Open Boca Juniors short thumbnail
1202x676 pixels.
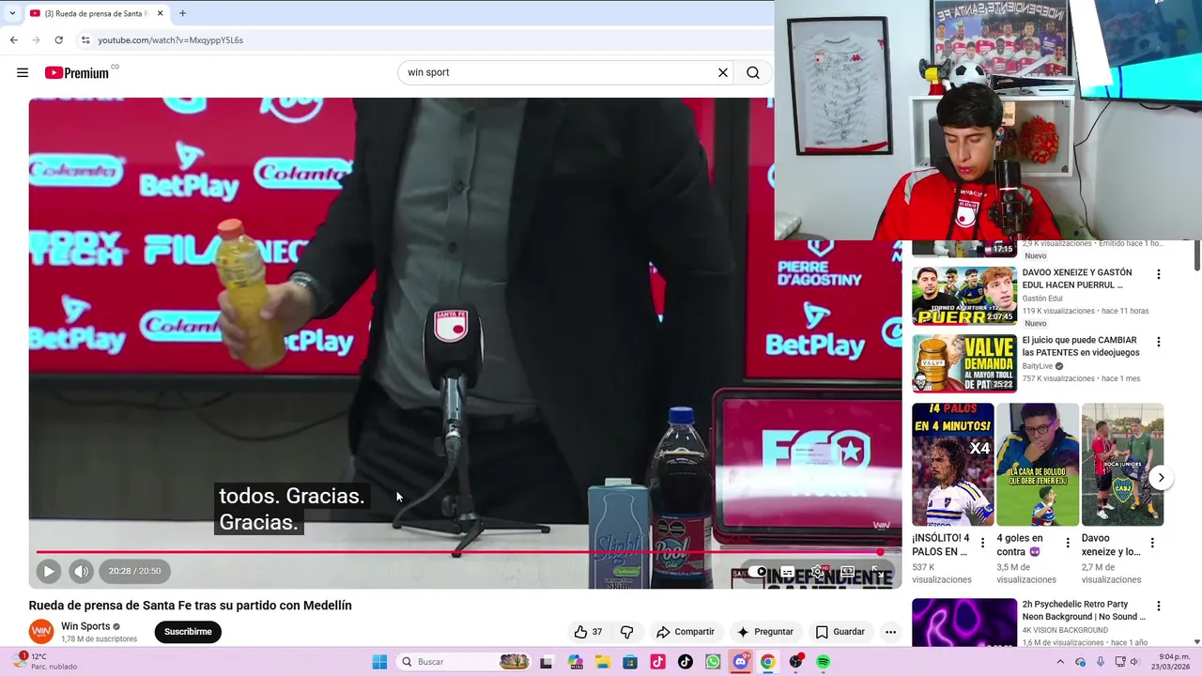[1122, 465]
